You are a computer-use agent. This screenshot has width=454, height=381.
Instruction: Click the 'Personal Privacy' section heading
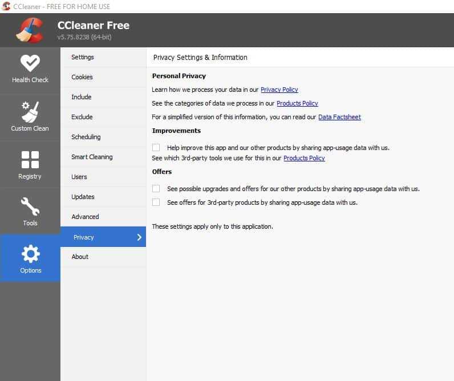pyautogui.click(x=179, y=76)
